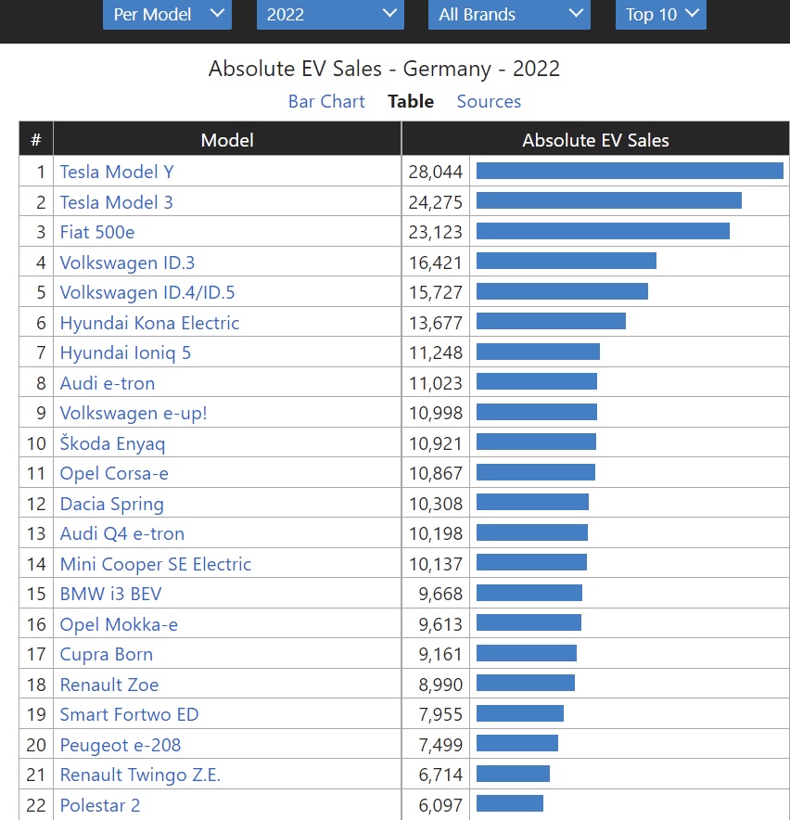
Task: Open the Cupra Born link
Action: tap(107, 654)
